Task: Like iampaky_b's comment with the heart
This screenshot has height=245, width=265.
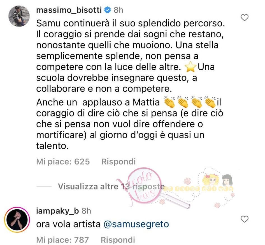Action: pyautogui.click(x=244, y=219)
